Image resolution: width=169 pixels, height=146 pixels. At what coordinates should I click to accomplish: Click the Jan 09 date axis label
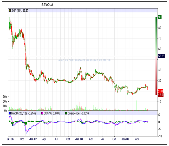[x=125, y=139]
